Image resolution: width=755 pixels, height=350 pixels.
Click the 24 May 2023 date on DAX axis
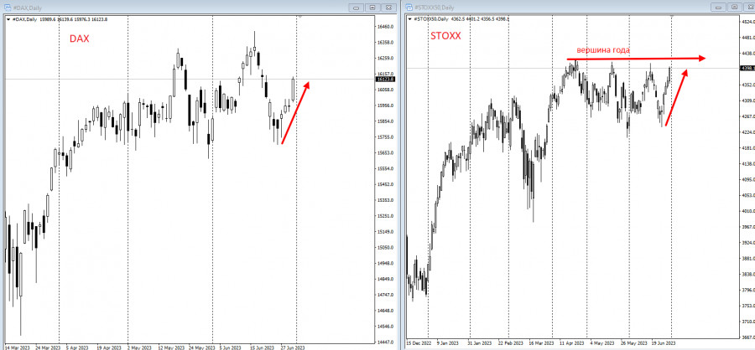(x=200, y=347)
